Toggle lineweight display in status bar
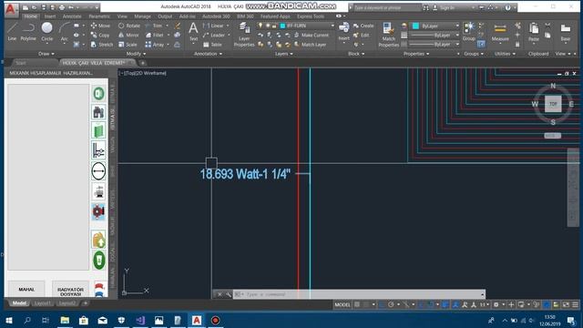Screen dimensions: 583x328 445,304
